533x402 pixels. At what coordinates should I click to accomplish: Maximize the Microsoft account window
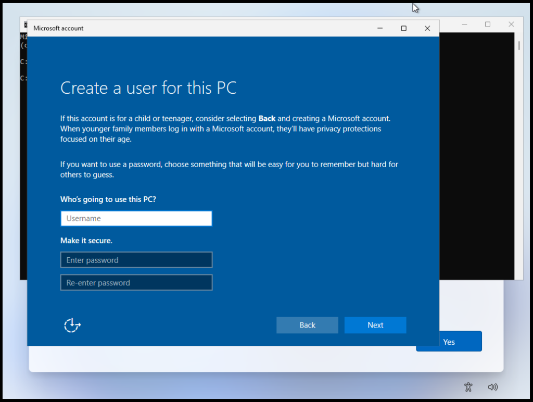403,28
